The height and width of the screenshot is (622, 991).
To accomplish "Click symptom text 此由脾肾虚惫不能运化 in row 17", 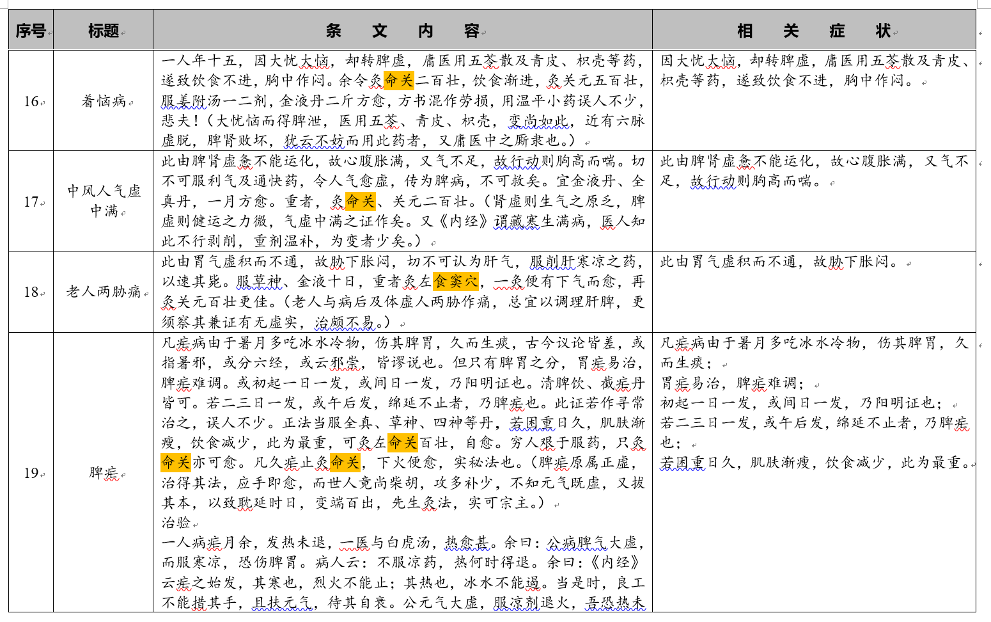I will click(x=737, y=161).
